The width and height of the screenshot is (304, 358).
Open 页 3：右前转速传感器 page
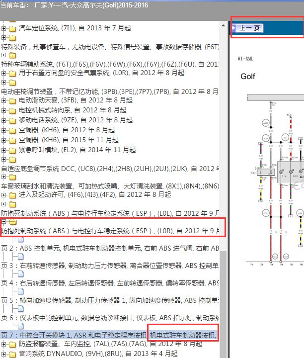[x=110, y=266]
